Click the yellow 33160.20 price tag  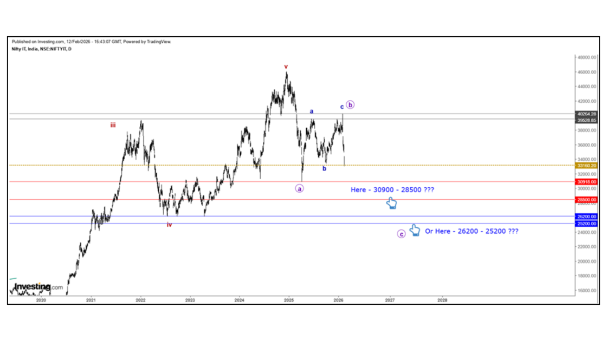click(587, 165)
